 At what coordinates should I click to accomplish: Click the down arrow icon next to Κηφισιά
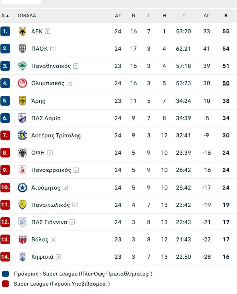coord(58,257)
